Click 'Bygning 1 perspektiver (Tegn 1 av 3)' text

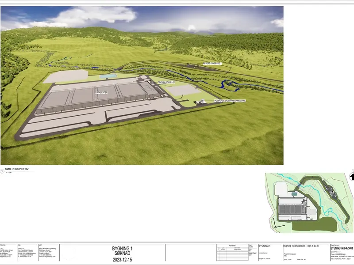click(301, 246)
